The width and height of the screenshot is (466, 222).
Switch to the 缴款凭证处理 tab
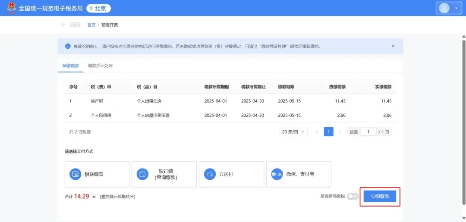(100, 66)
